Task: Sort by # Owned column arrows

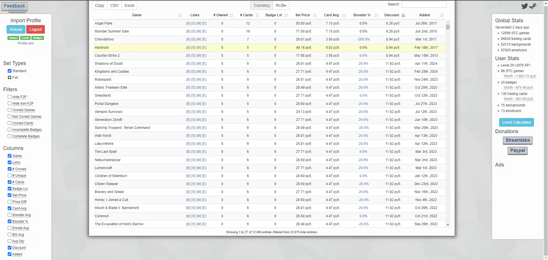Action: [x=232, y=15]
